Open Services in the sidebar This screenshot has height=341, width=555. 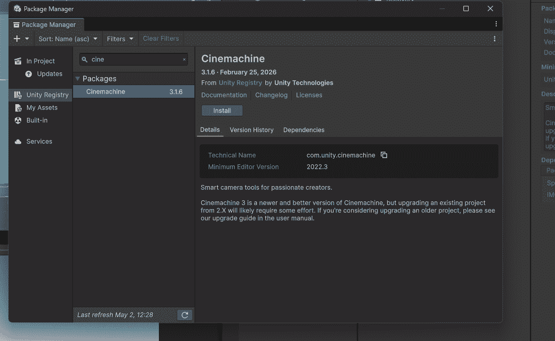pyautogui.click(x=40, y=141)
